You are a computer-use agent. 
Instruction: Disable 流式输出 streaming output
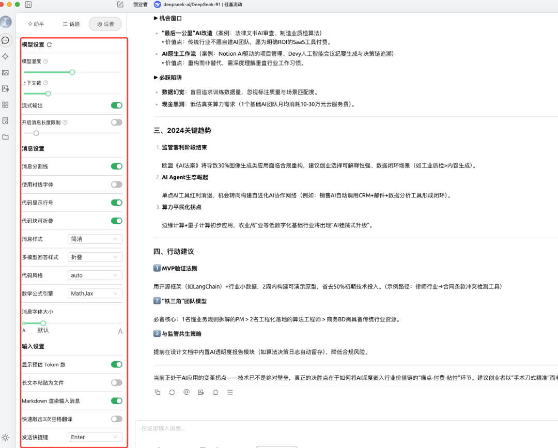[116, 104]
